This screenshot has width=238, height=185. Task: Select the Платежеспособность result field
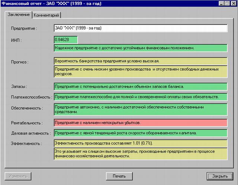[x=140, y=97]
